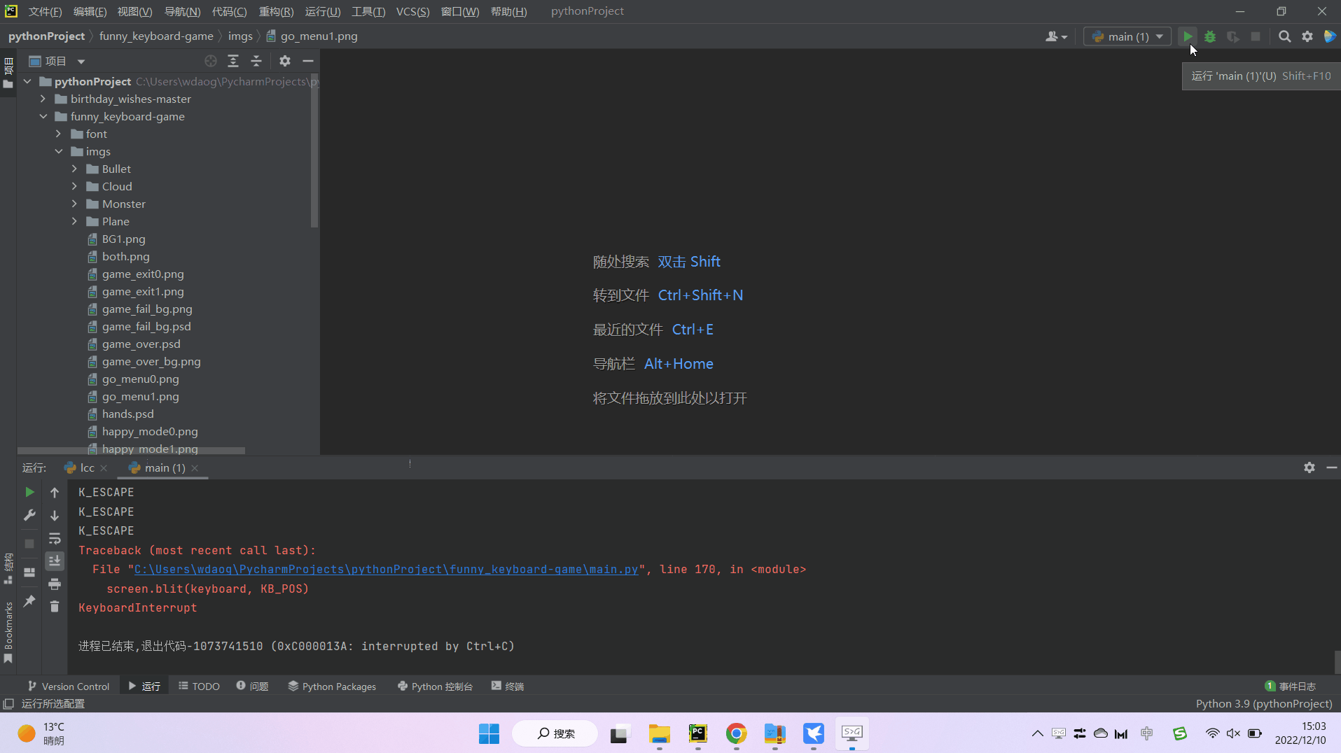1341x753 pixels.
Task: Toggle soft-wrap in run console
Action: coord(55,538)
